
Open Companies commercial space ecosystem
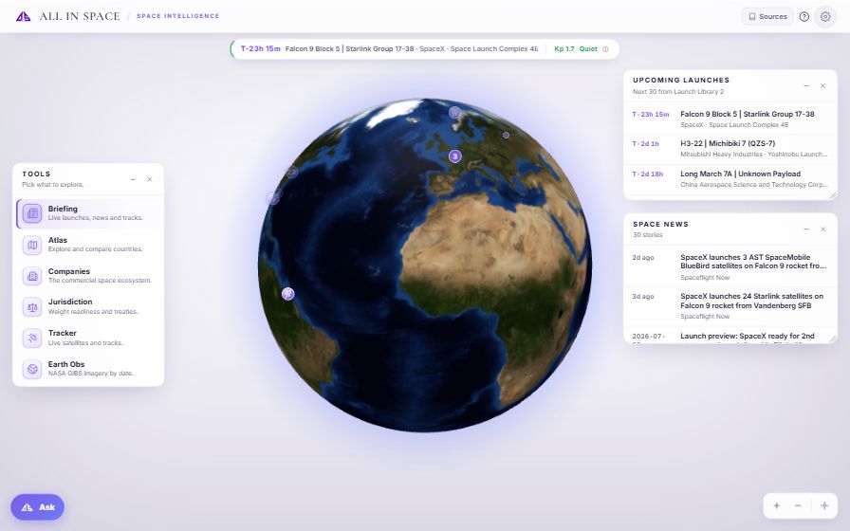(88, 276)
